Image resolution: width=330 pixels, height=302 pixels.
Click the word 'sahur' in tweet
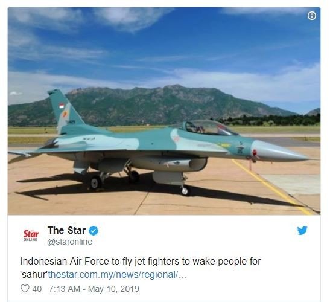coord(34,275)
